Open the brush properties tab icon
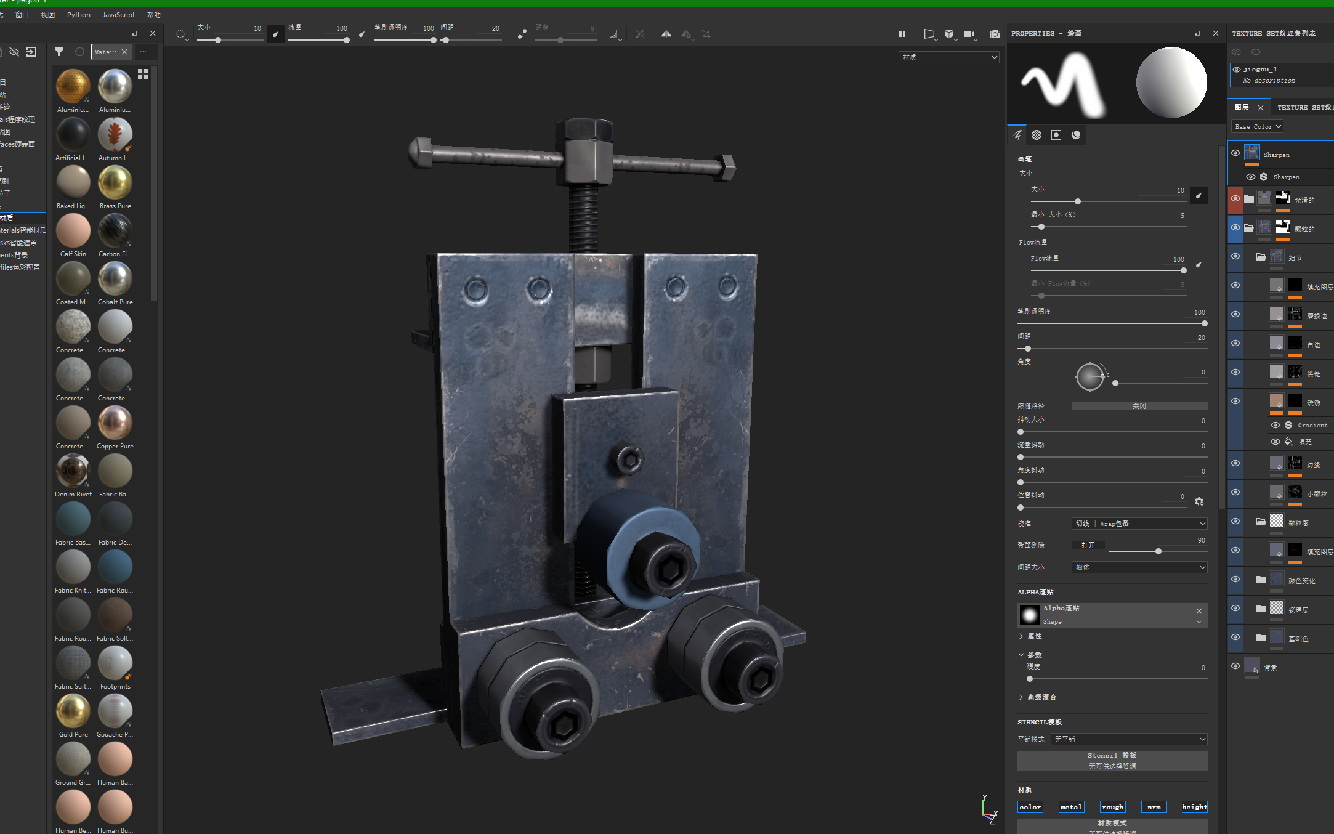 coord(1017,135)
